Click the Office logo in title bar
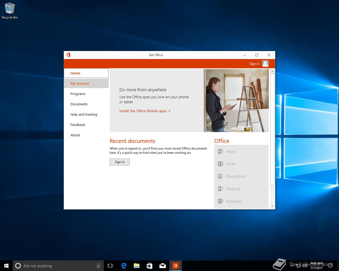 click(68, 55)
